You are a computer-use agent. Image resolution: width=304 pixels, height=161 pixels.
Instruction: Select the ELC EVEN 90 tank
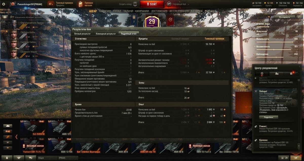point(33,128)
